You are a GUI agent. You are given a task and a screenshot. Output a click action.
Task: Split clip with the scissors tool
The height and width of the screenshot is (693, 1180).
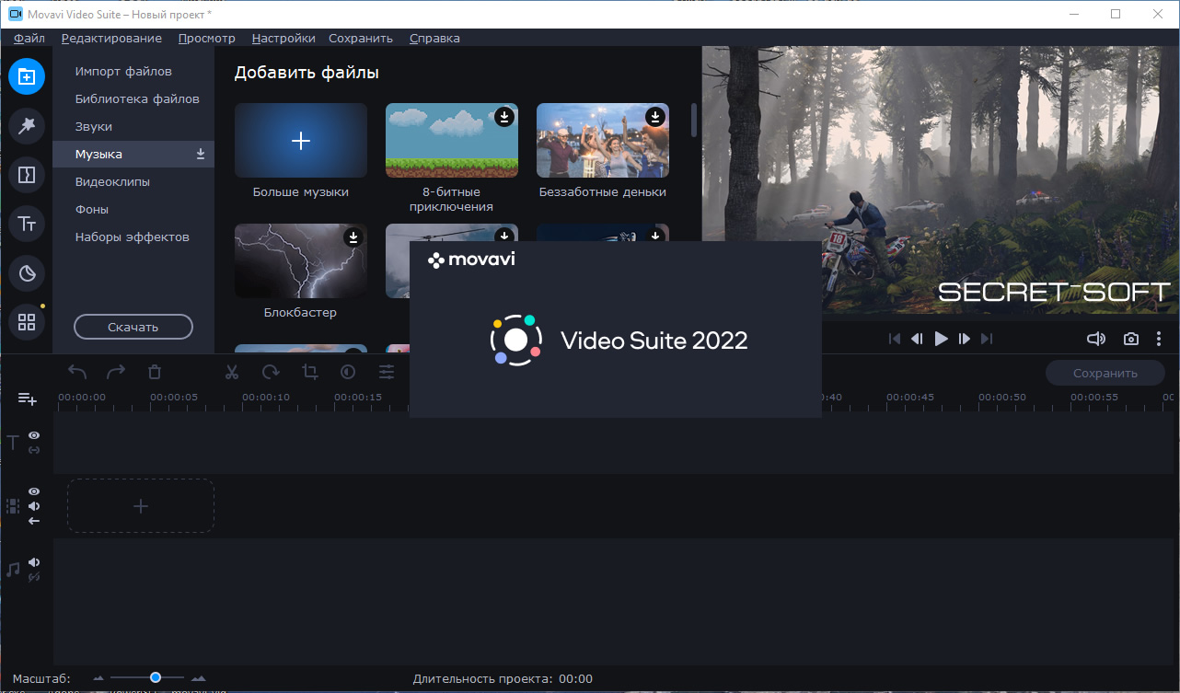[232, 372]
